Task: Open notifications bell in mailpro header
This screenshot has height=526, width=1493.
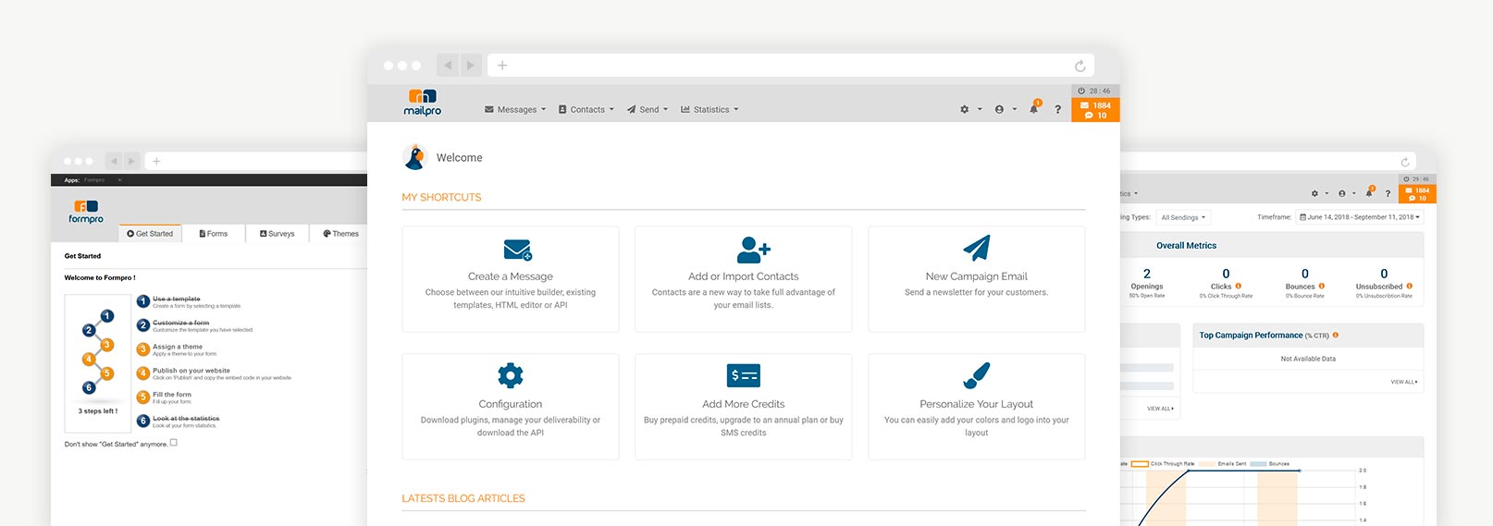Action: click(1034, 108)
